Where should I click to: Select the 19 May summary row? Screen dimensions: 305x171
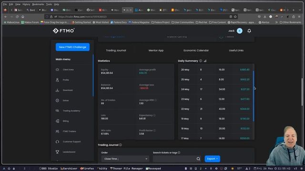[x=215, y=119]
